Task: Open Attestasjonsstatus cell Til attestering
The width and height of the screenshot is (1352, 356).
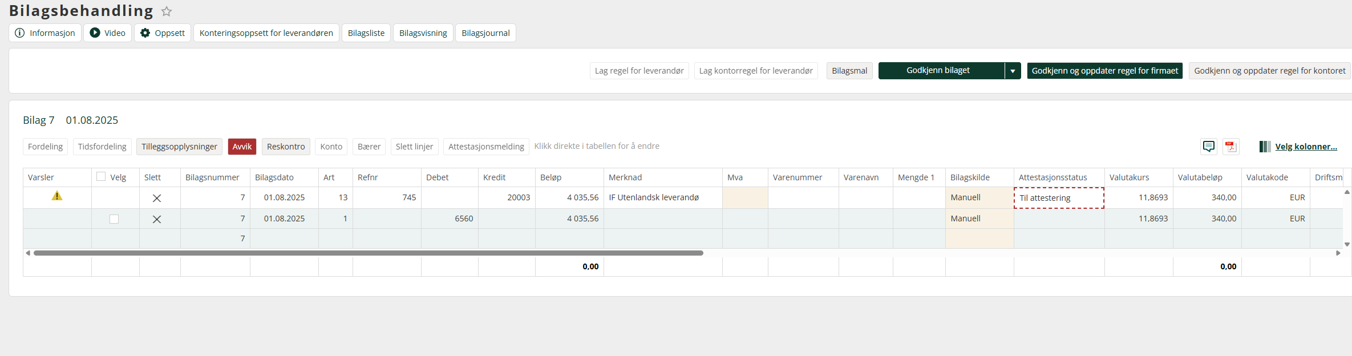Action: coord(1059,198)
